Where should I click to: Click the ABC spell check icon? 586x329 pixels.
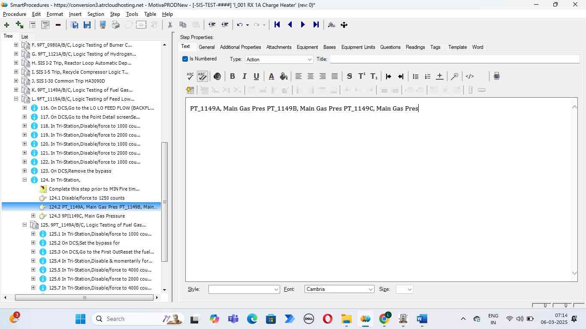(x=190, y=76)
